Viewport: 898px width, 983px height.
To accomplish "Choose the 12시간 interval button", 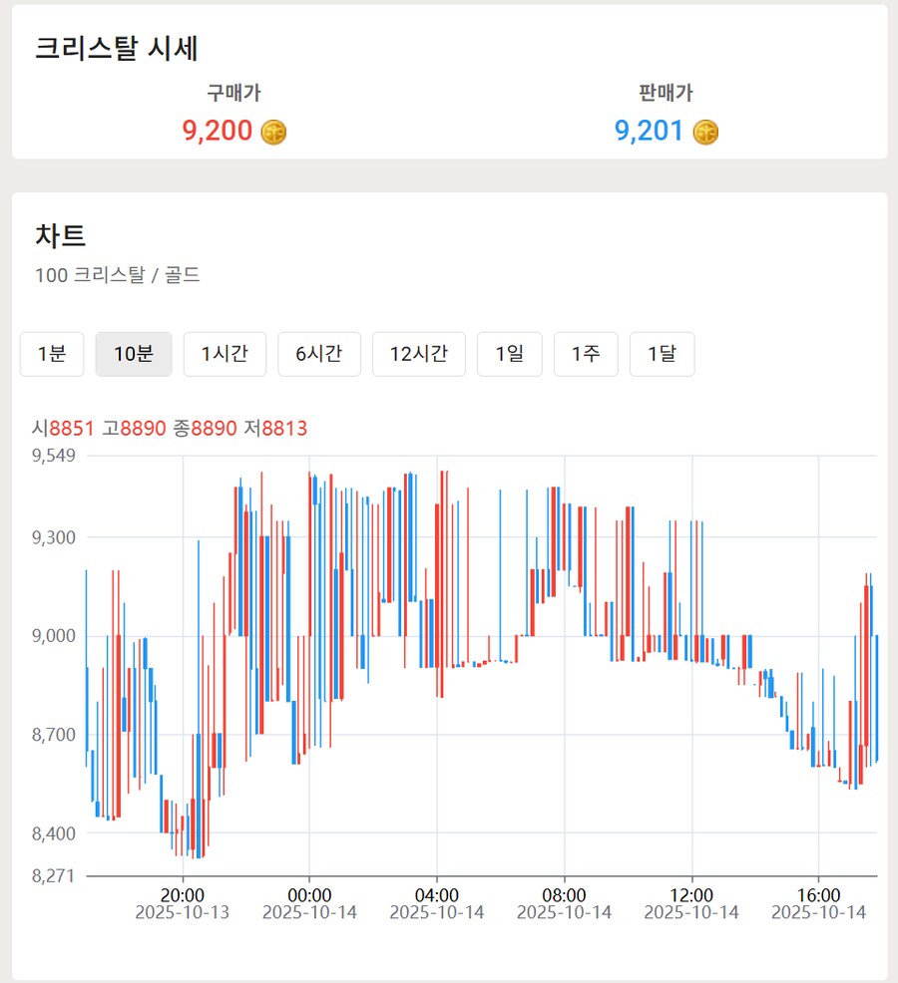I will click(419, 354).
